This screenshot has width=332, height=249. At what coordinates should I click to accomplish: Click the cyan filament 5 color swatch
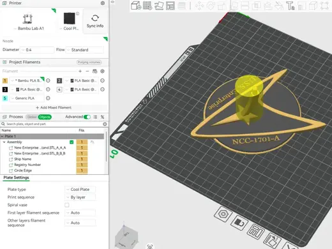point(5,98)
